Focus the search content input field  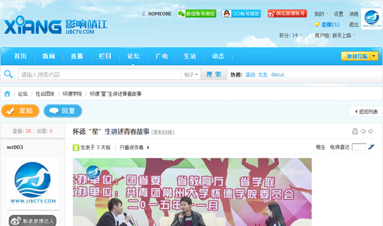(100, 74)
